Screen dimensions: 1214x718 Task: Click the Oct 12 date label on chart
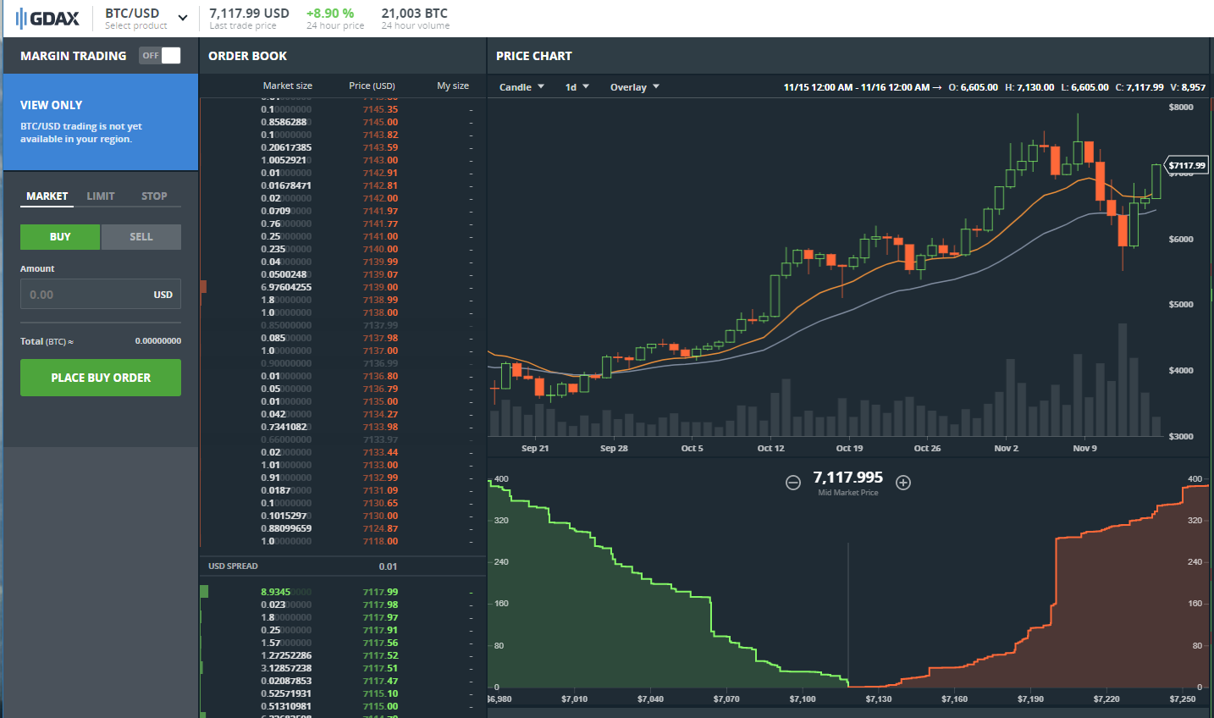point(770,448)
